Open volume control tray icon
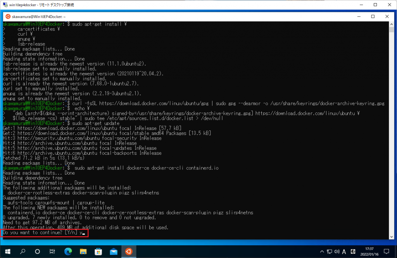The height and width of the screenshot is (258, 397). coord(337,251)
